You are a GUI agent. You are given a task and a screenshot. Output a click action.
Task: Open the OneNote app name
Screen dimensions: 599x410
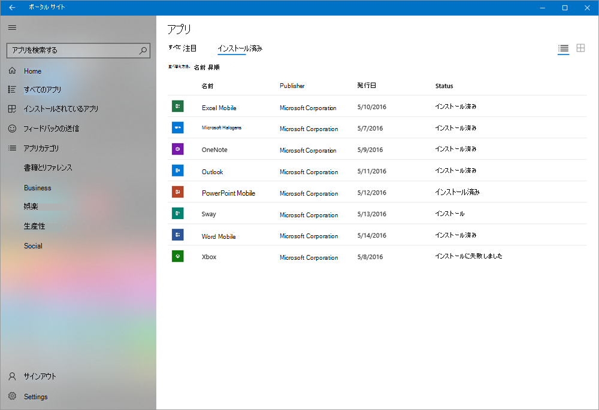coord(214,150)
